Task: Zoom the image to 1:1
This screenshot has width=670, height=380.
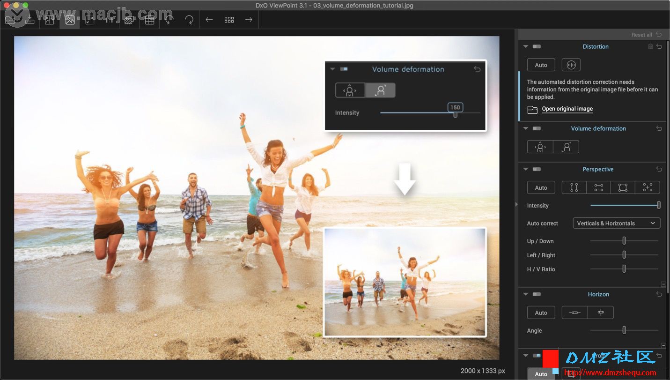Action: click(x=110, y=20)
